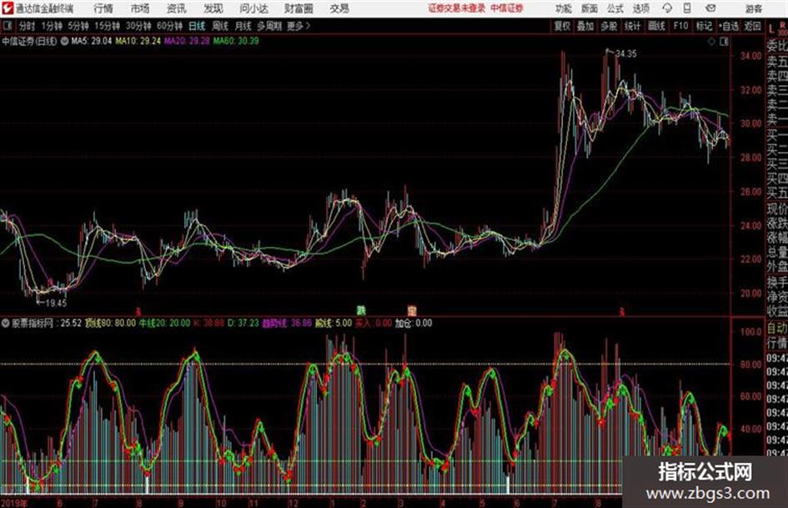Select the 周线 weekly period
Viewport: 788px width, 508px height.
click(x=220, y=26)
